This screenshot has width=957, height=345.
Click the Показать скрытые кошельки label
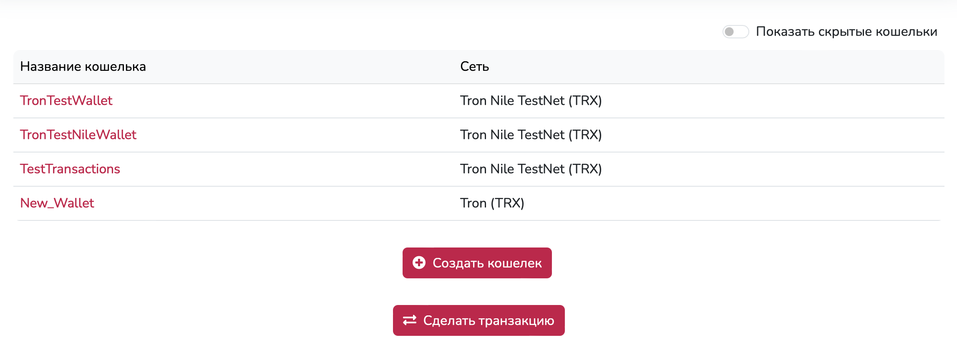pyautogui.click(x=846, y=32)
